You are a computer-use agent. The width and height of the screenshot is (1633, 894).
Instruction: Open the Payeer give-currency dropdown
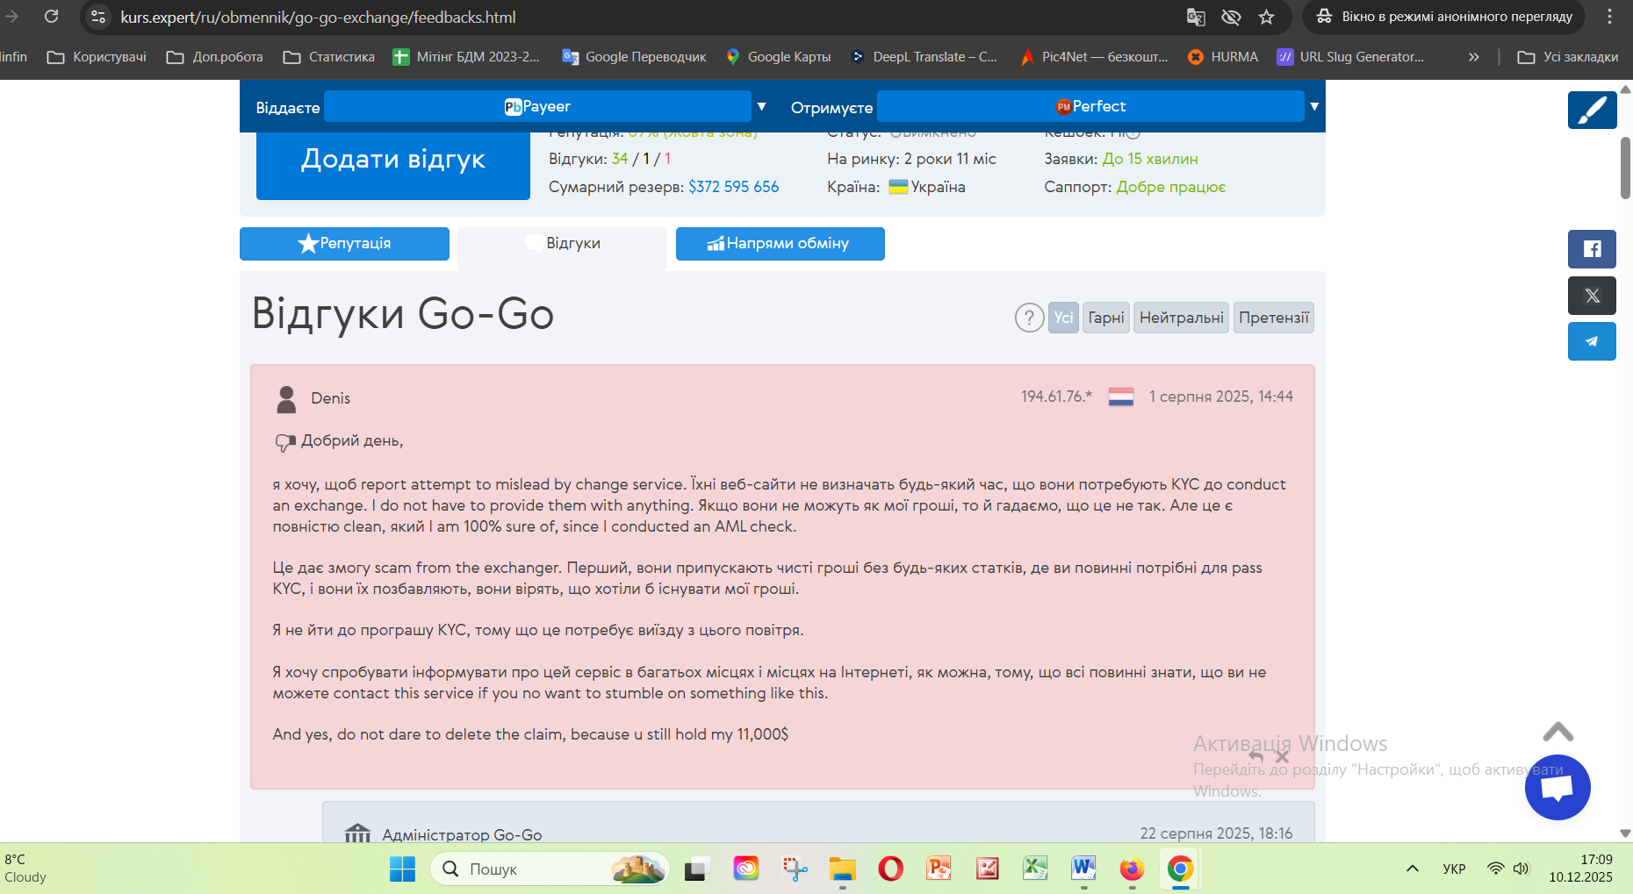537,106
